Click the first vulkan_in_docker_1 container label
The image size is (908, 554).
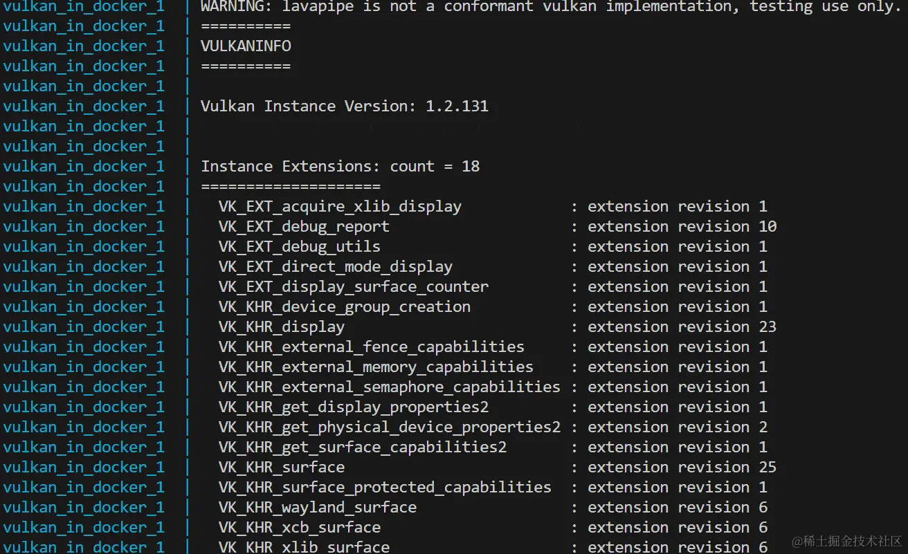[x=83, y=8]
